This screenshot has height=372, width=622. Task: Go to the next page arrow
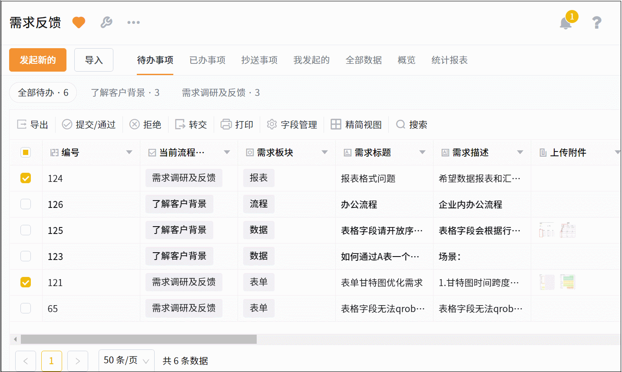coord(78,361)
